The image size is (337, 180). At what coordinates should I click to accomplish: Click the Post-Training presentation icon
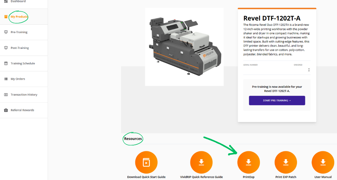coord(6,48)
